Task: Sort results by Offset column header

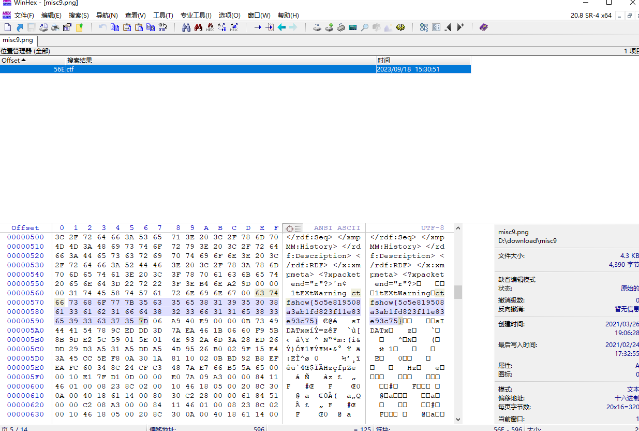Action: pyautogui.click(x=33, y=61)
